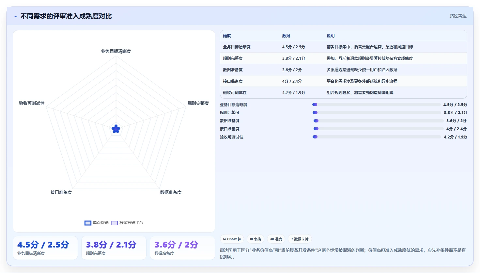The image size is (480, 273).
Task: Click the 数据准备度 progress bar
Action: 379,121
